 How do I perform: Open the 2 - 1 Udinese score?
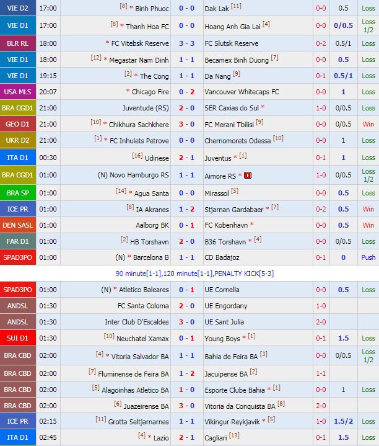(x=186, y=158)
